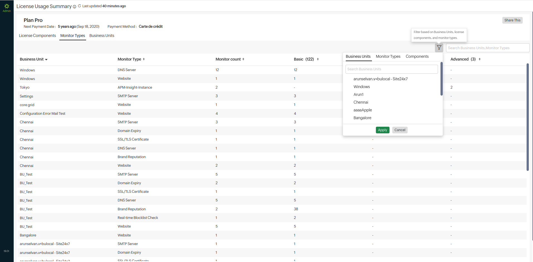Viewport: 533px width, 262px height.
Task: Choose Arun1 from the filter dropdown list
Action: (358, 94)
